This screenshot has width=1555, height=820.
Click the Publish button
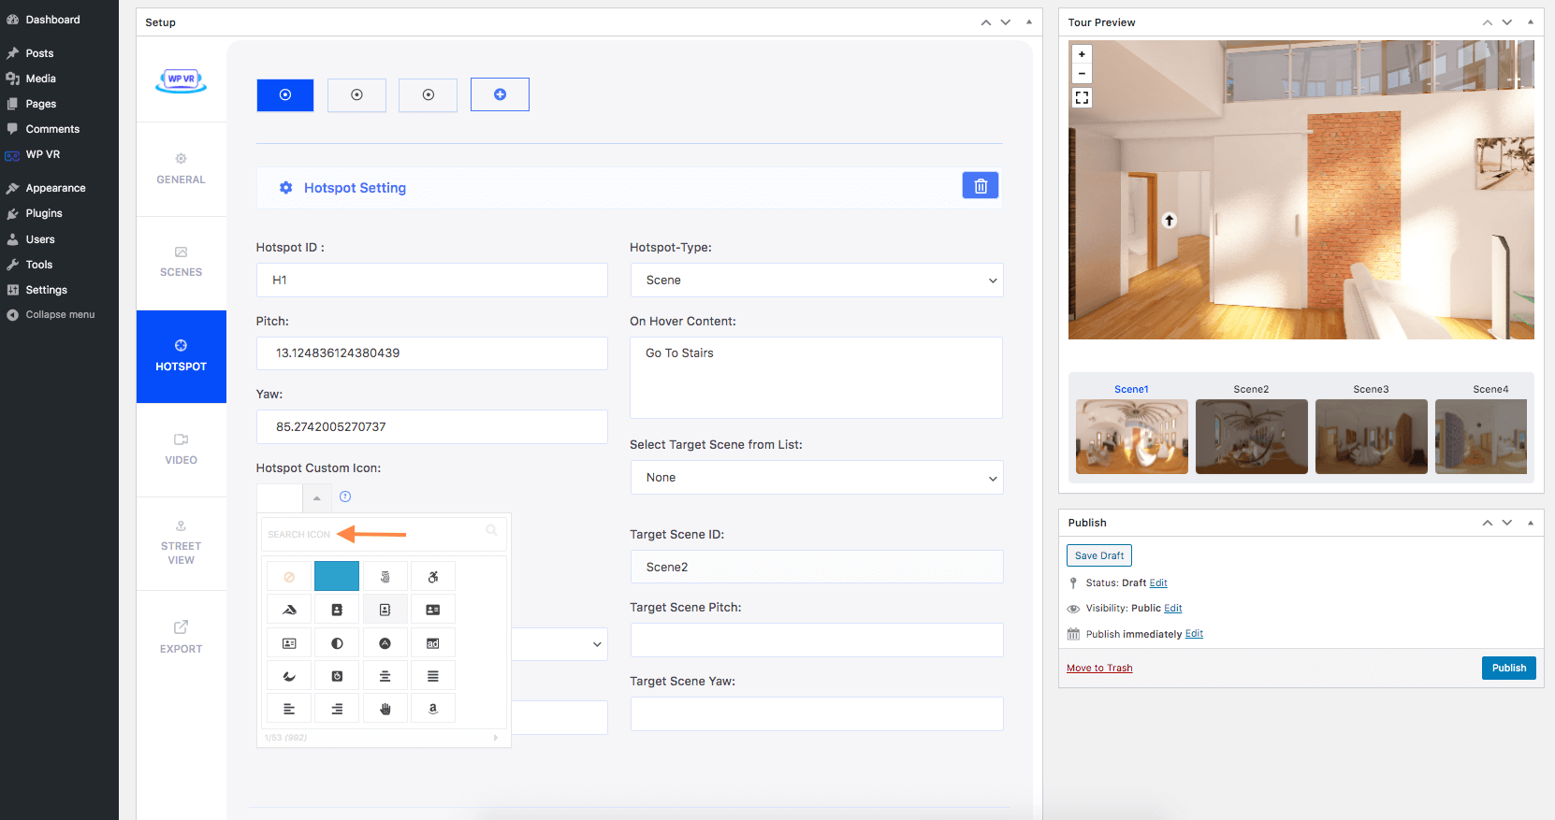[1508, 668]
